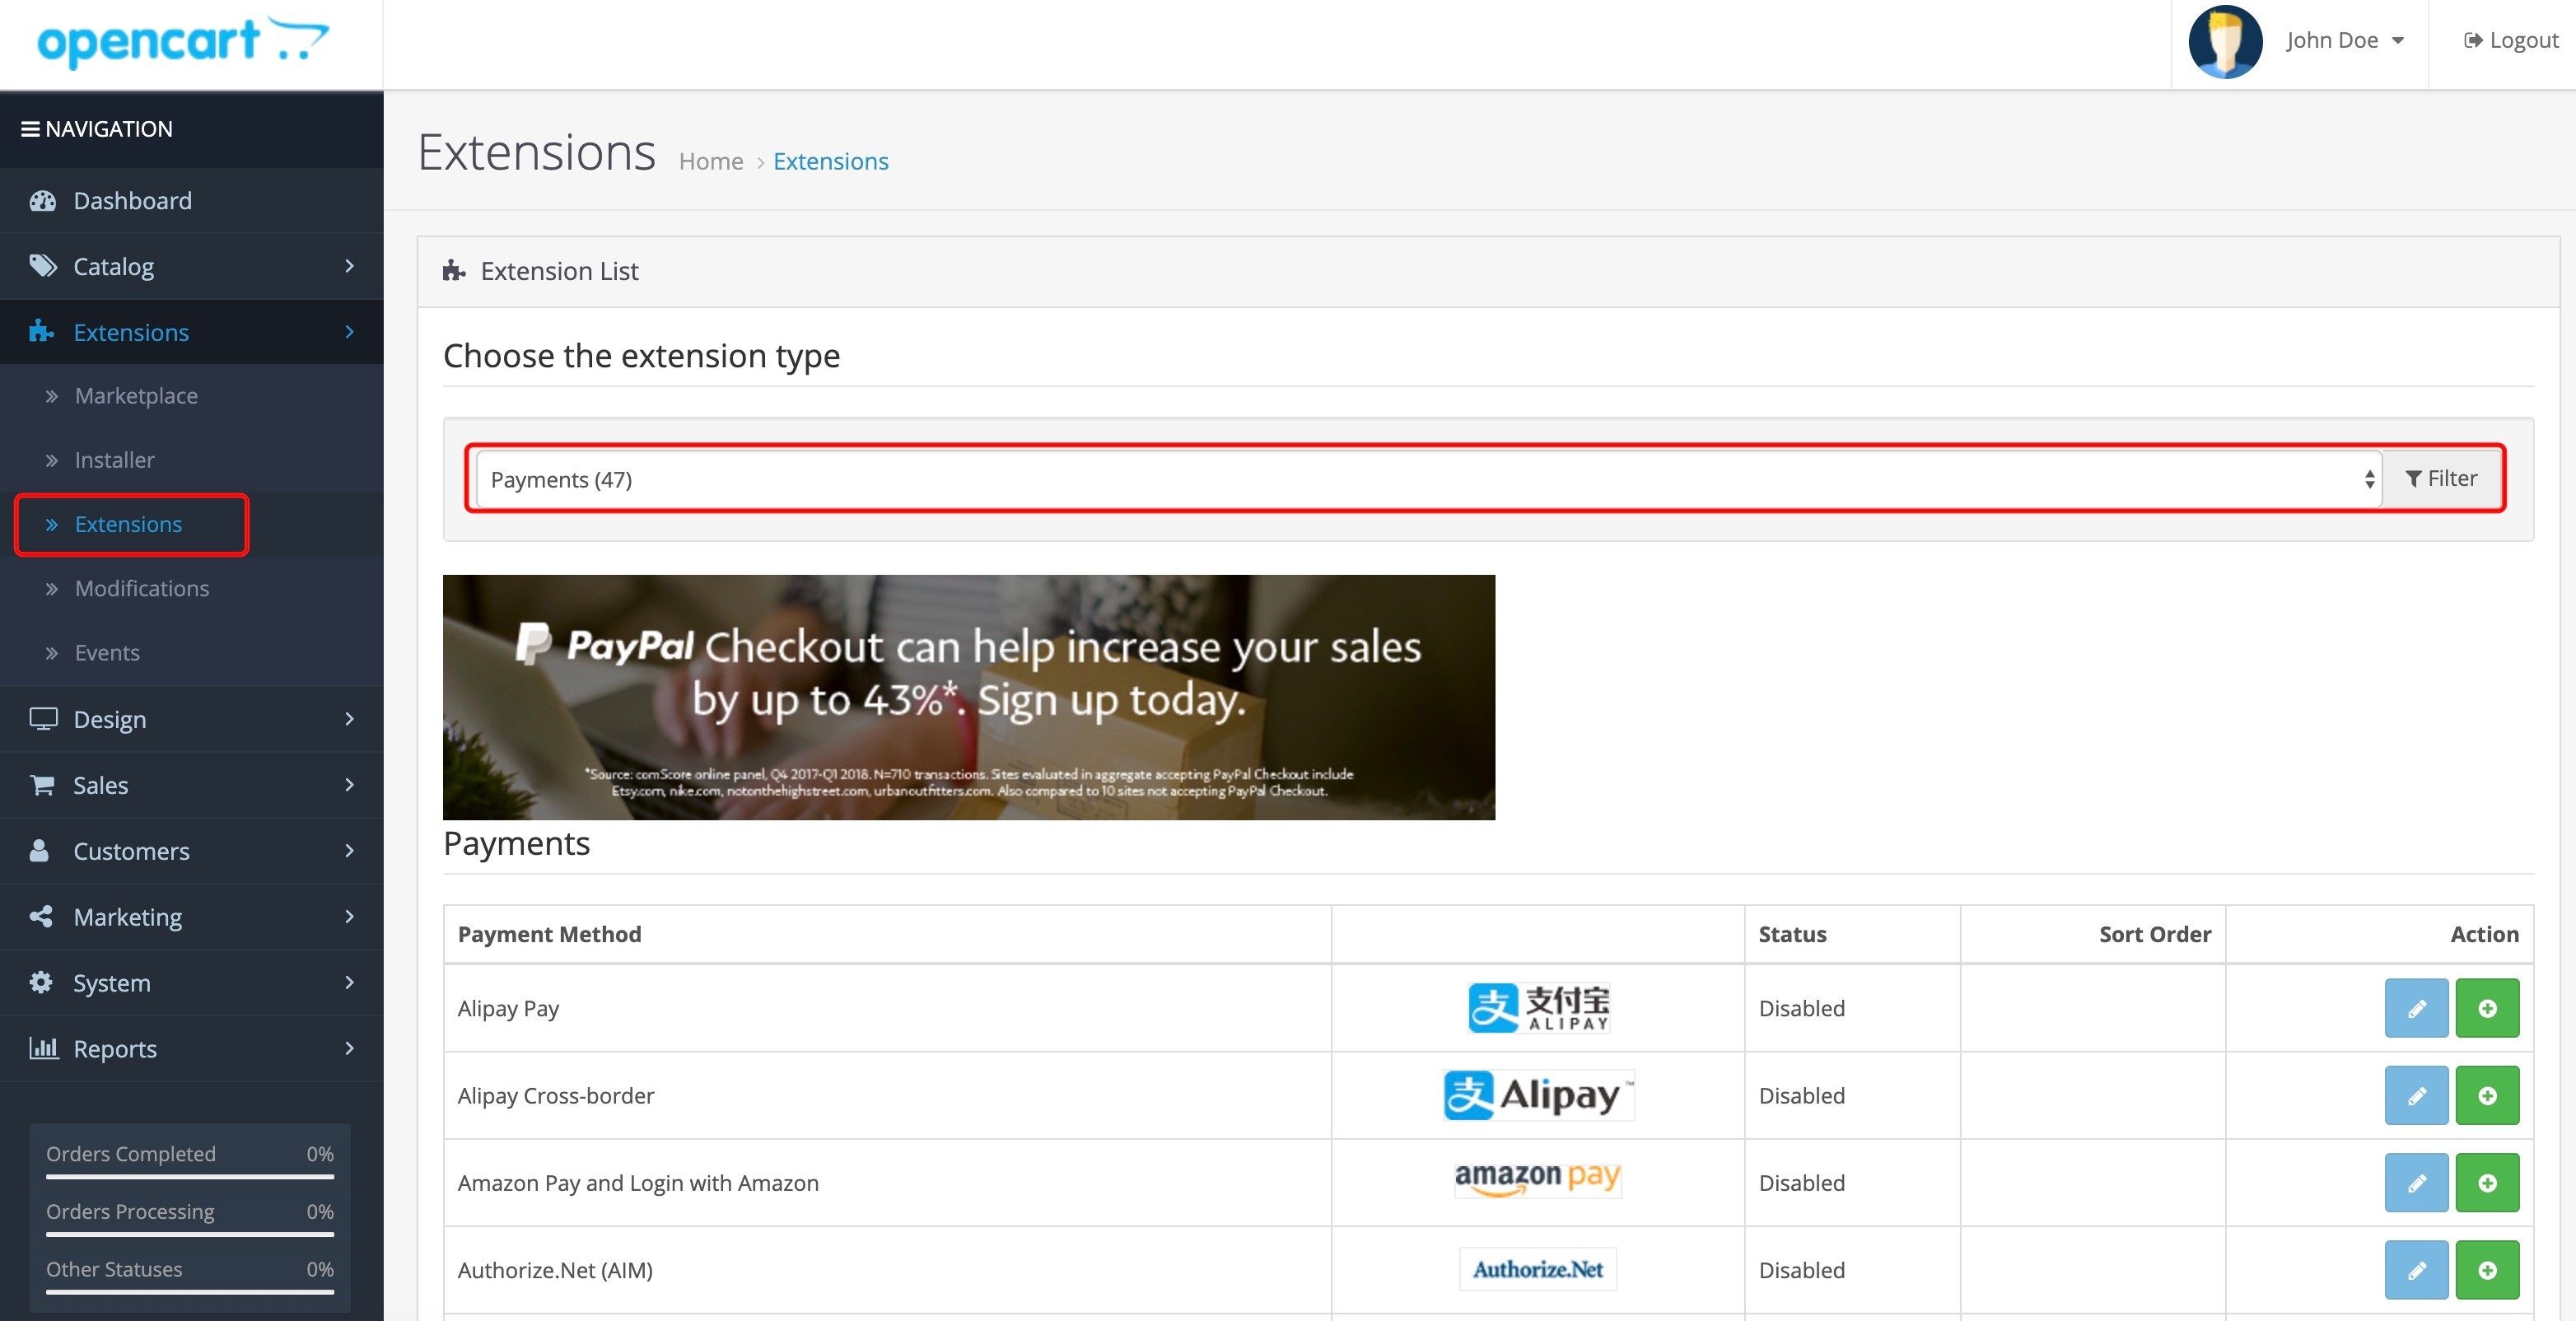The height and width of the screenshot is (1321, 2576).
Task: Click the System gear icon
Action: pos(41,982)
